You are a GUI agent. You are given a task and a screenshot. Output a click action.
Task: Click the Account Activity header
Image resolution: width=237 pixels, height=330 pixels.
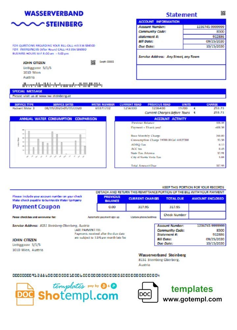(170, 119)
